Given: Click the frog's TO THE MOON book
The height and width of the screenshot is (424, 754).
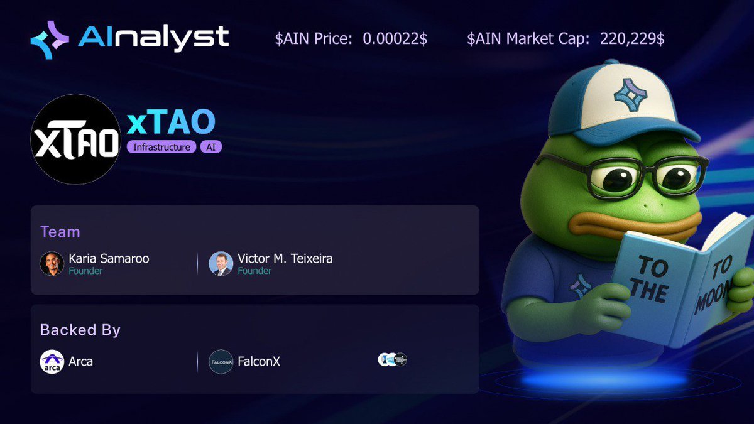Looking at the screenshot, I should tap(682, 281).
